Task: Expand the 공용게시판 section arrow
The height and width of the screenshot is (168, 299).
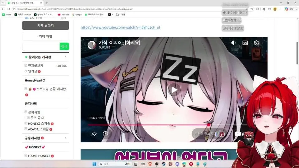Action: (65, 138)
